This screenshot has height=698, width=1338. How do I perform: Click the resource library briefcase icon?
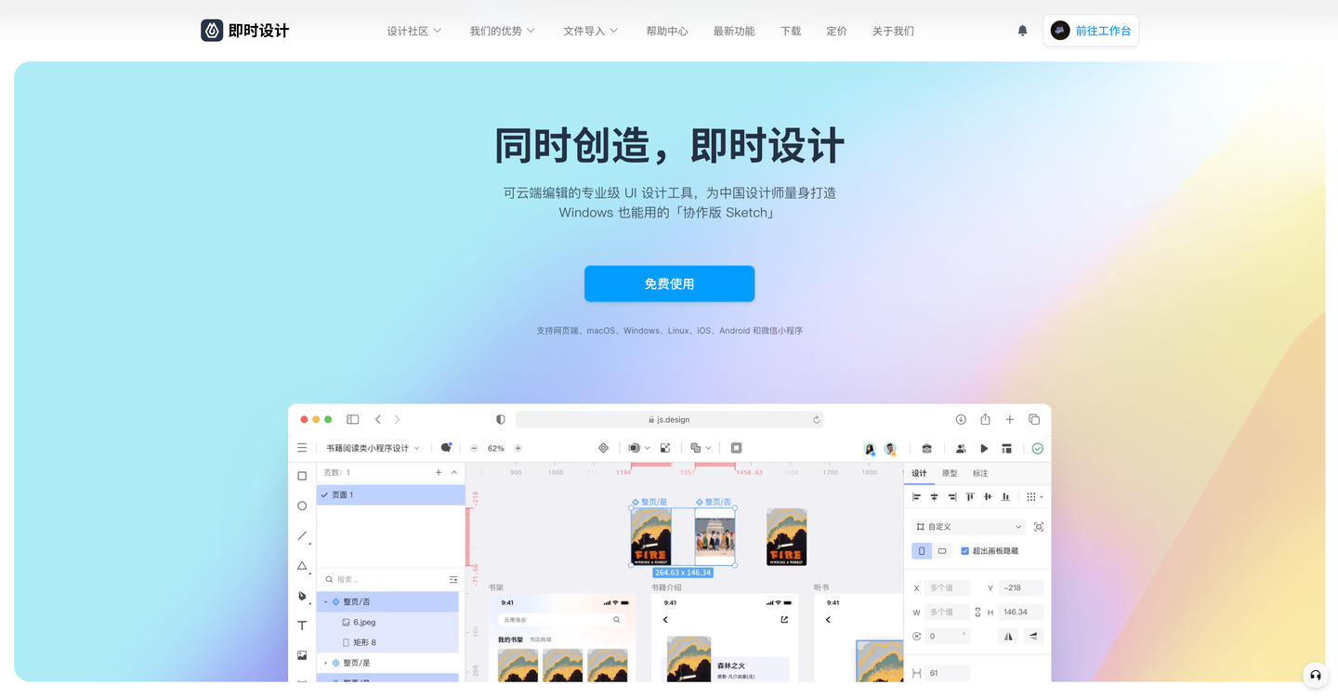click(926, 448)
